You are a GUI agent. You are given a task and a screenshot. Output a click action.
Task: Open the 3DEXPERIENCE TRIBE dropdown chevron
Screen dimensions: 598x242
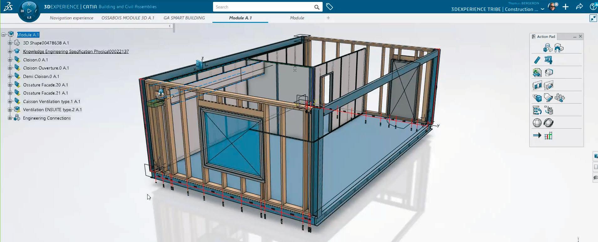543,9
